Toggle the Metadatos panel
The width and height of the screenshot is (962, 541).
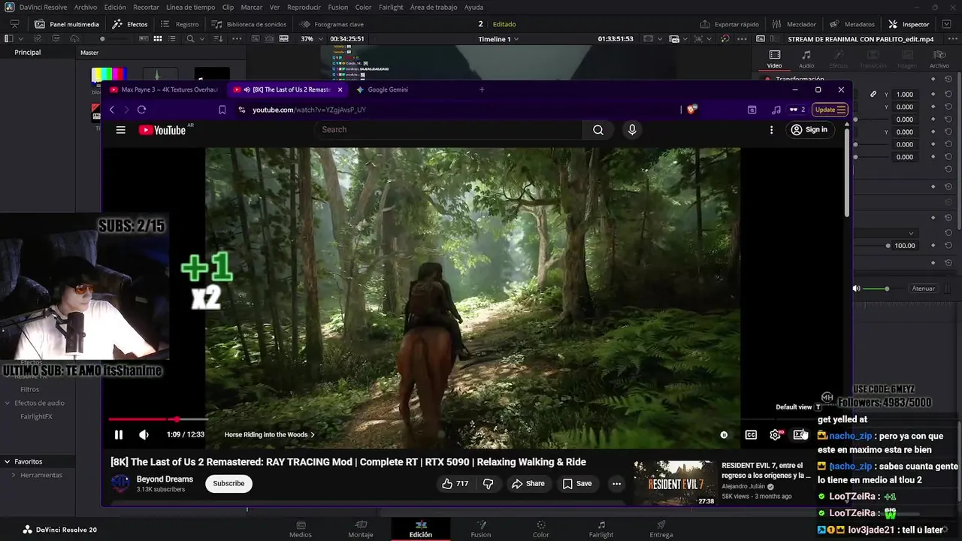(x=852, y=24)
